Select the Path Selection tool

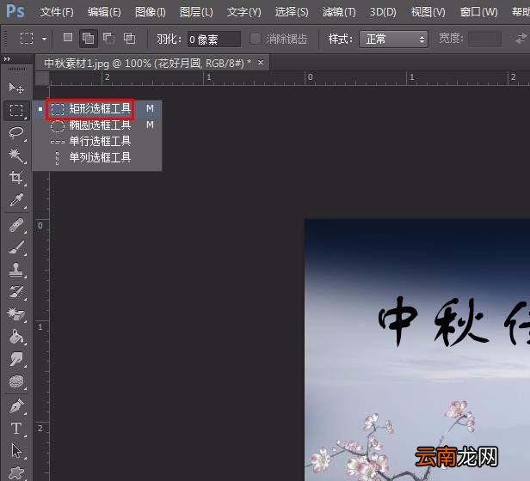[x=15, y=451]
